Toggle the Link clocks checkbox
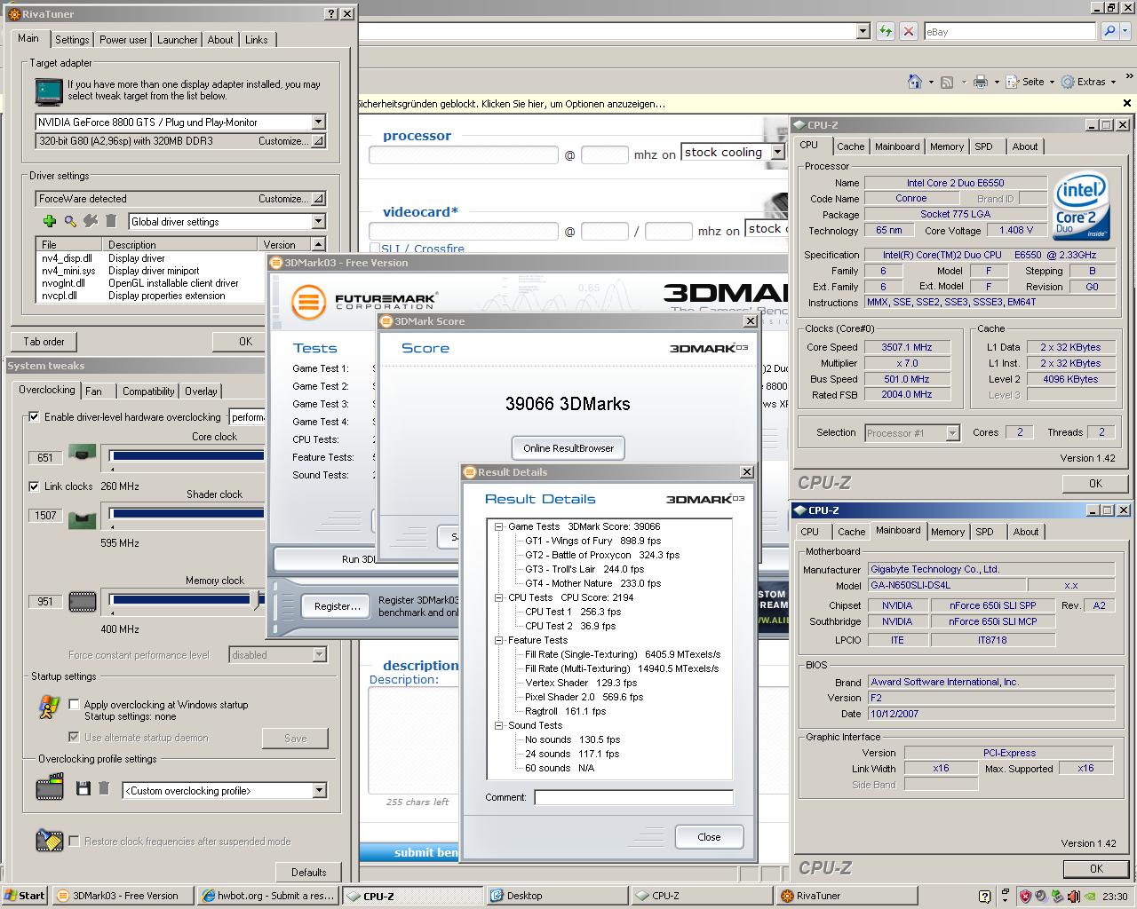The width and height of the screenshot is (1137, 909). click(34, 486)
